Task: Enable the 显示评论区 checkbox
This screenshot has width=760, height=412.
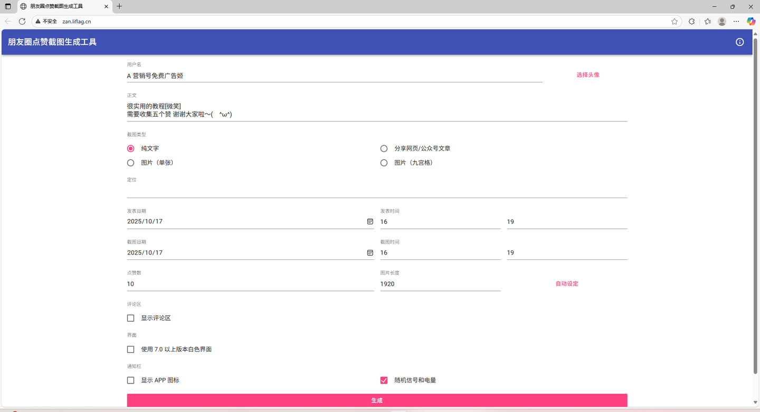Action: pyautogui.click(x=131, y=318)
